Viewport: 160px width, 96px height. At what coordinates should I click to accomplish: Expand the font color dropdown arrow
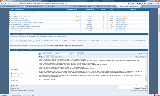point(83,54)
